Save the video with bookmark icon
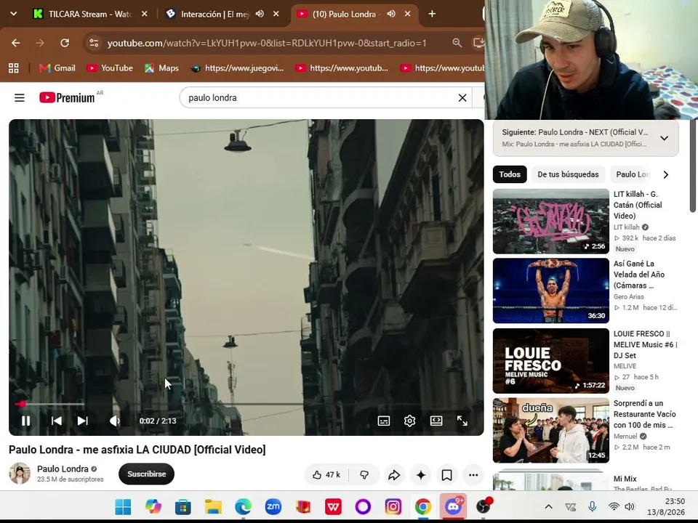Image resolution: width=698 pixels, height=523 pixels. click(x=447, y=475)
